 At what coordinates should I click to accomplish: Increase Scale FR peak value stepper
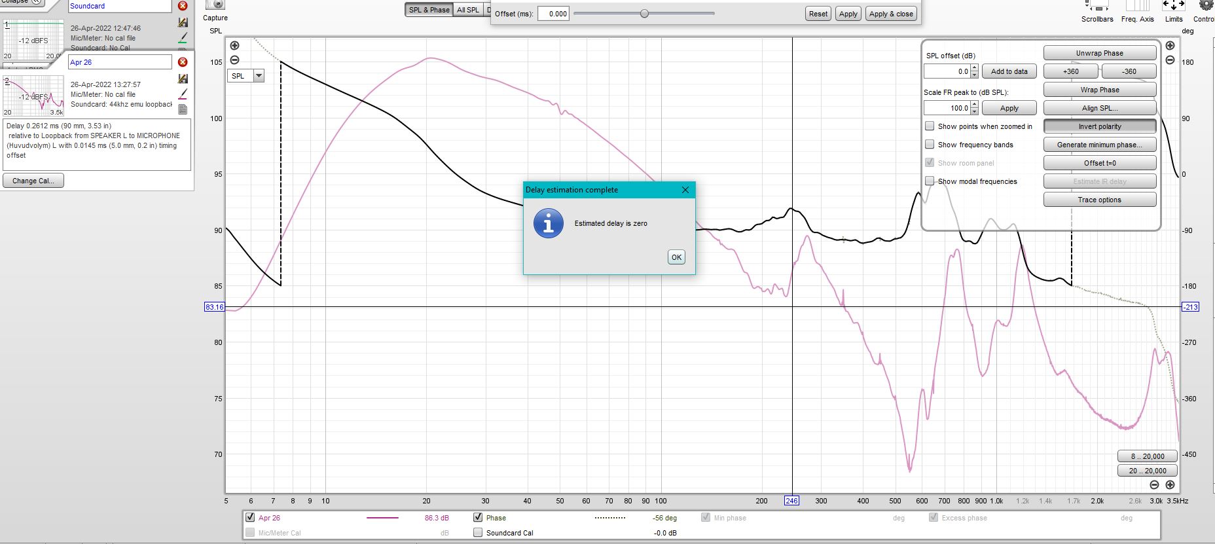[975, 105]
